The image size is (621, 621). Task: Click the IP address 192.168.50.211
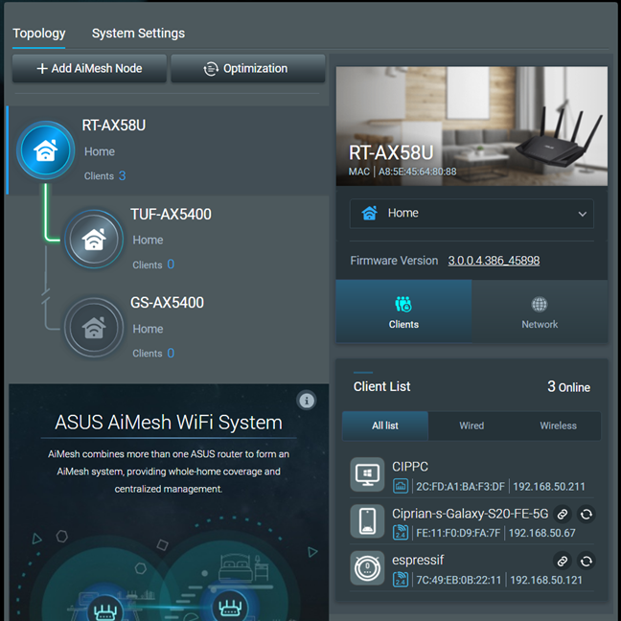tap(549, 486)
